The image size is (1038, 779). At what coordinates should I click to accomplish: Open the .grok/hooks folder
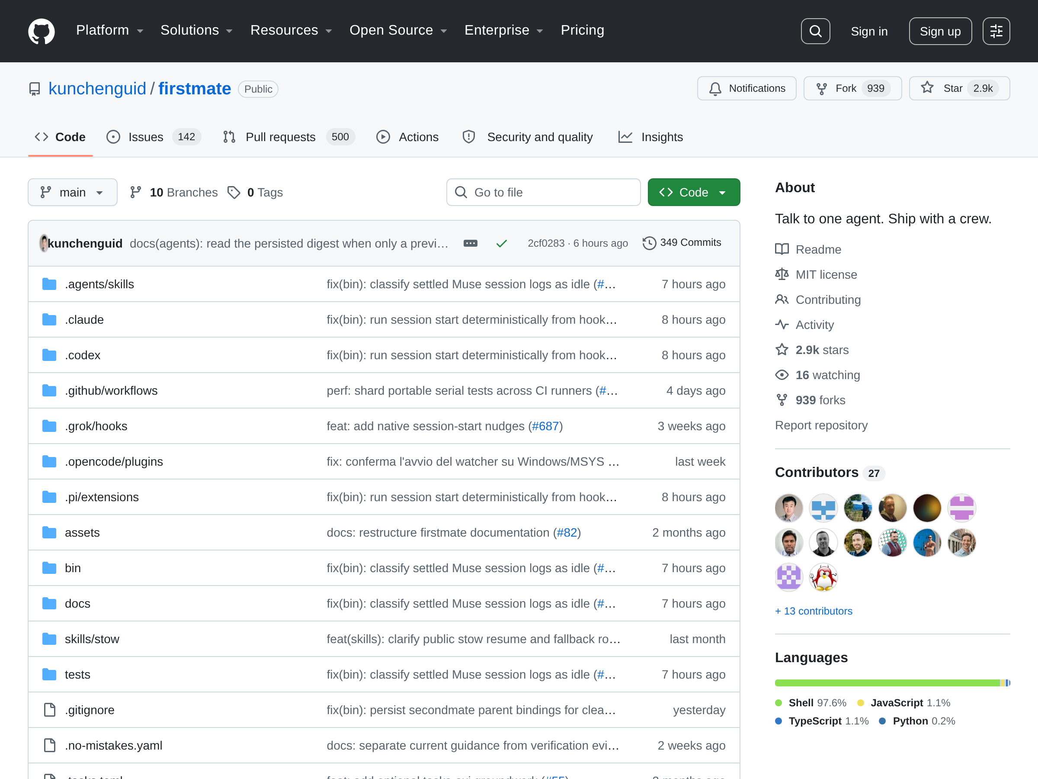96,426
